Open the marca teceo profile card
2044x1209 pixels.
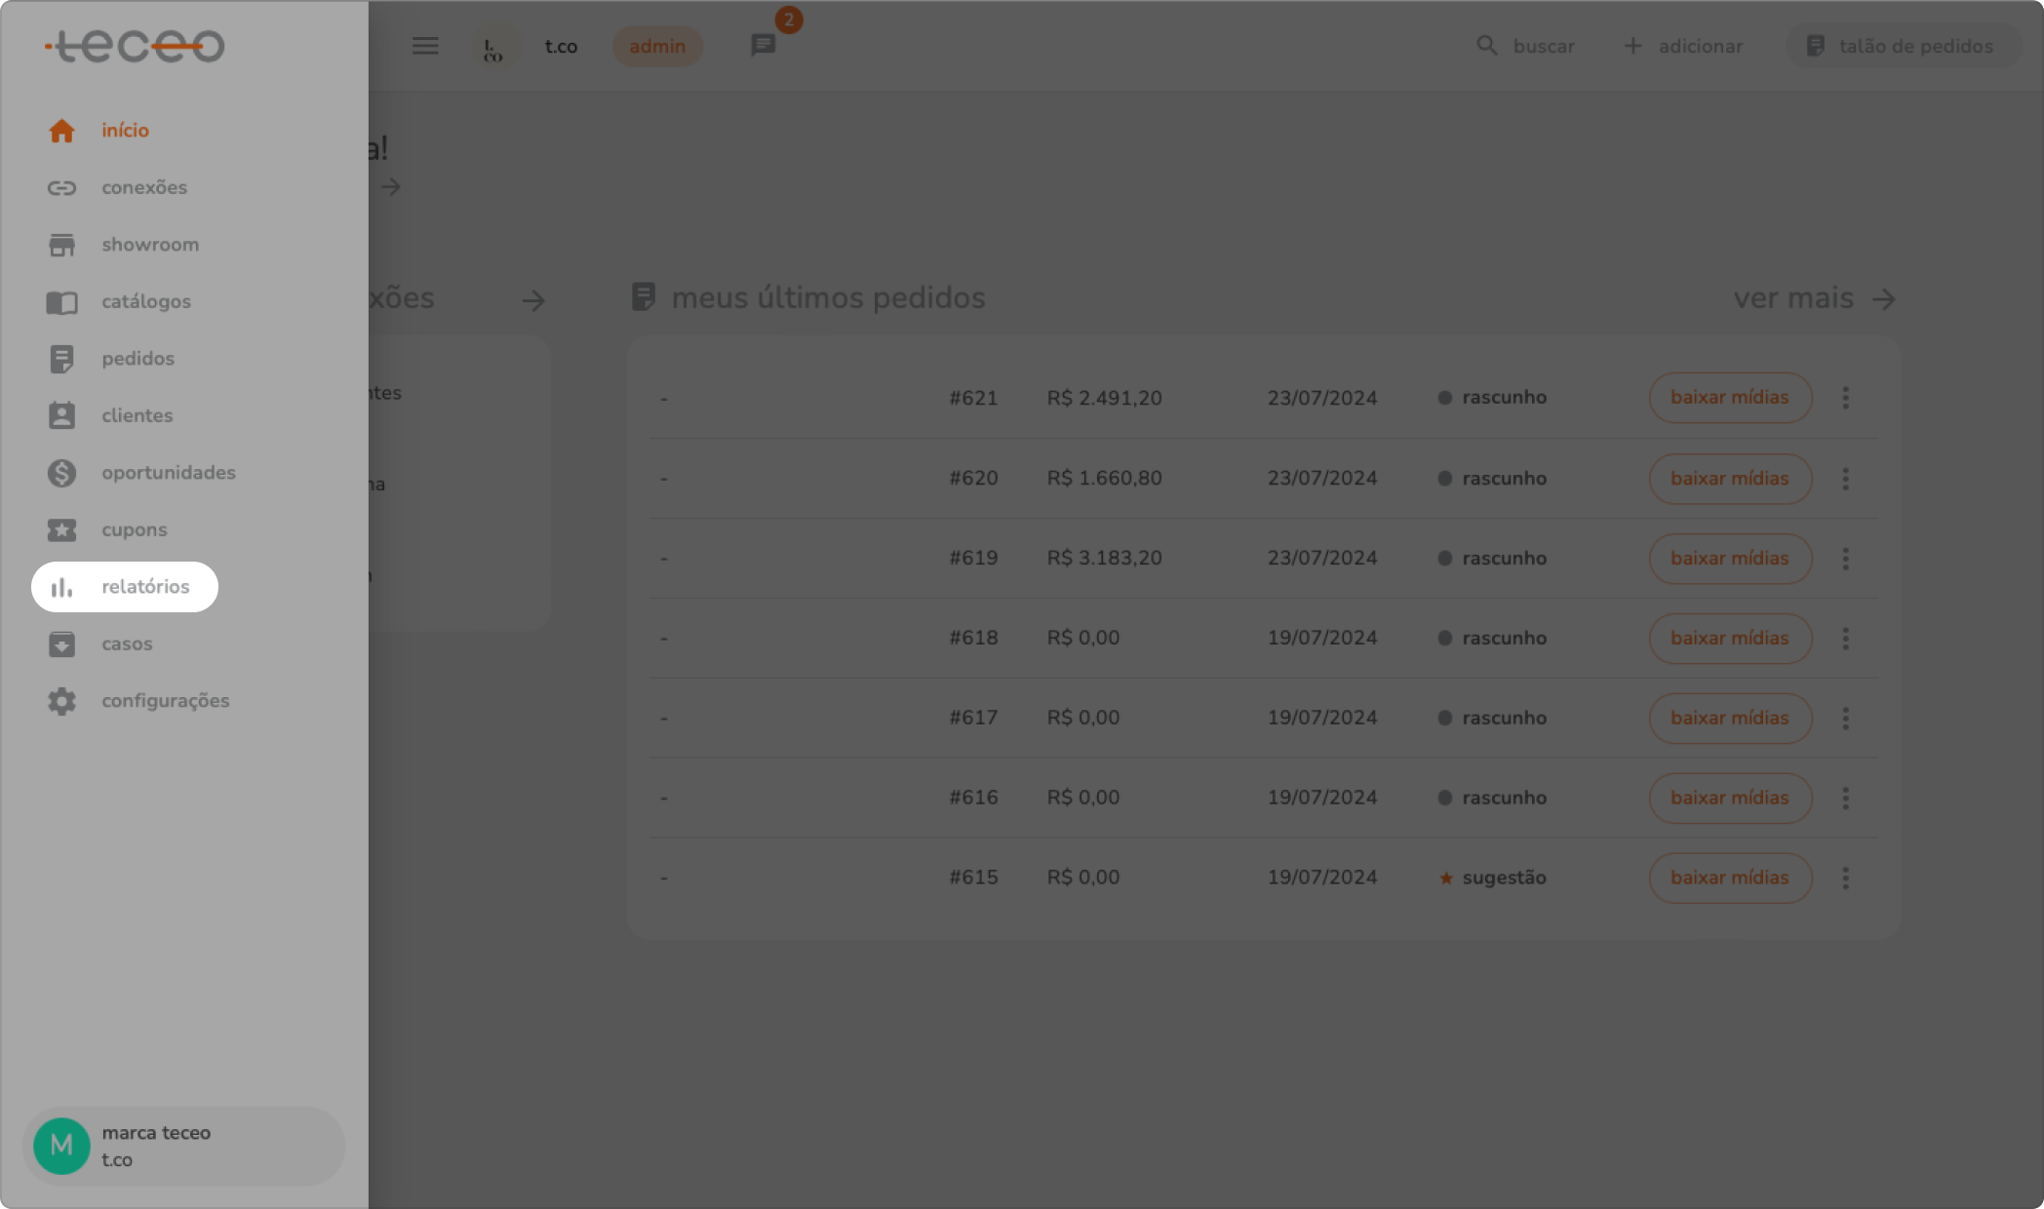point(183,1147)
